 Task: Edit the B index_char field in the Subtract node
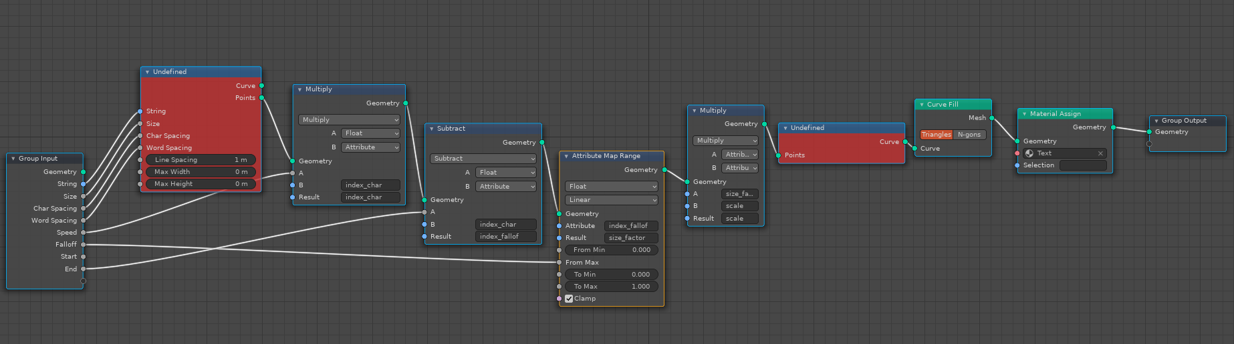tap(506, 225)
